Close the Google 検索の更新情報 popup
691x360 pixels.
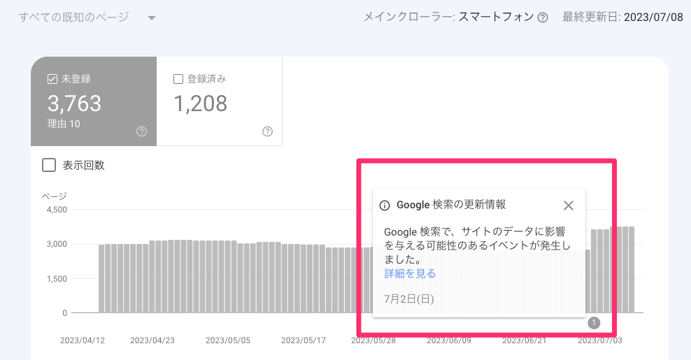pos(569,206)
